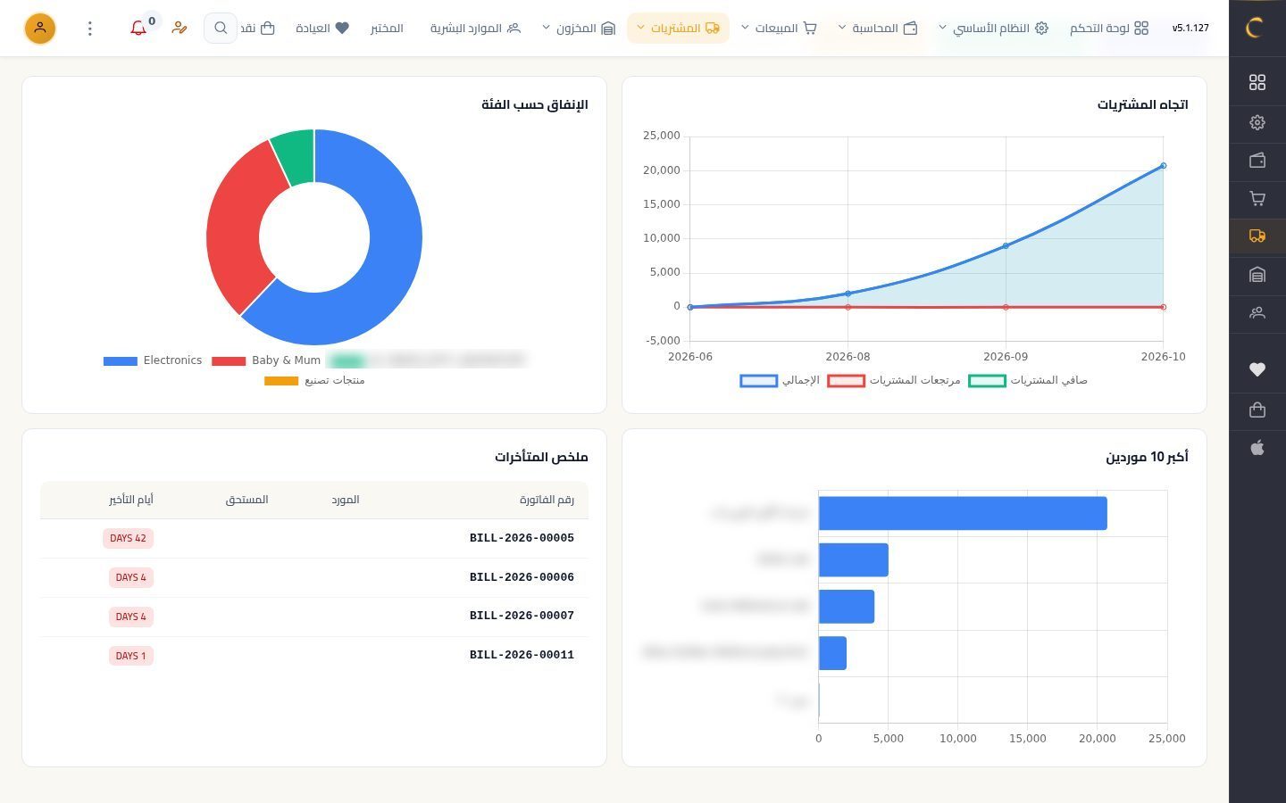Toggle the صافي المشتريات legend series
Viewport: 1286px width, 803px height.
pos(1028,381)
